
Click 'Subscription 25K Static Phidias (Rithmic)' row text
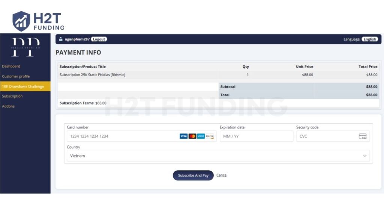tap(92, 75)
